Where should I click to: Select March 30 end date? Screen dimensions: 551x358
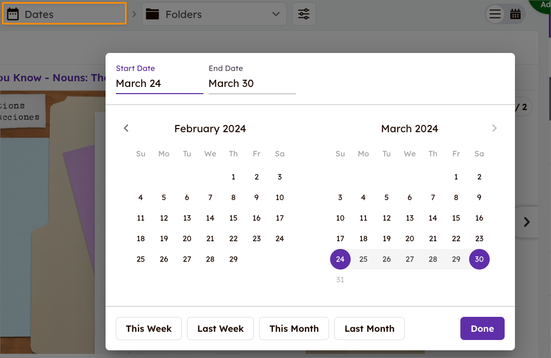479,259
